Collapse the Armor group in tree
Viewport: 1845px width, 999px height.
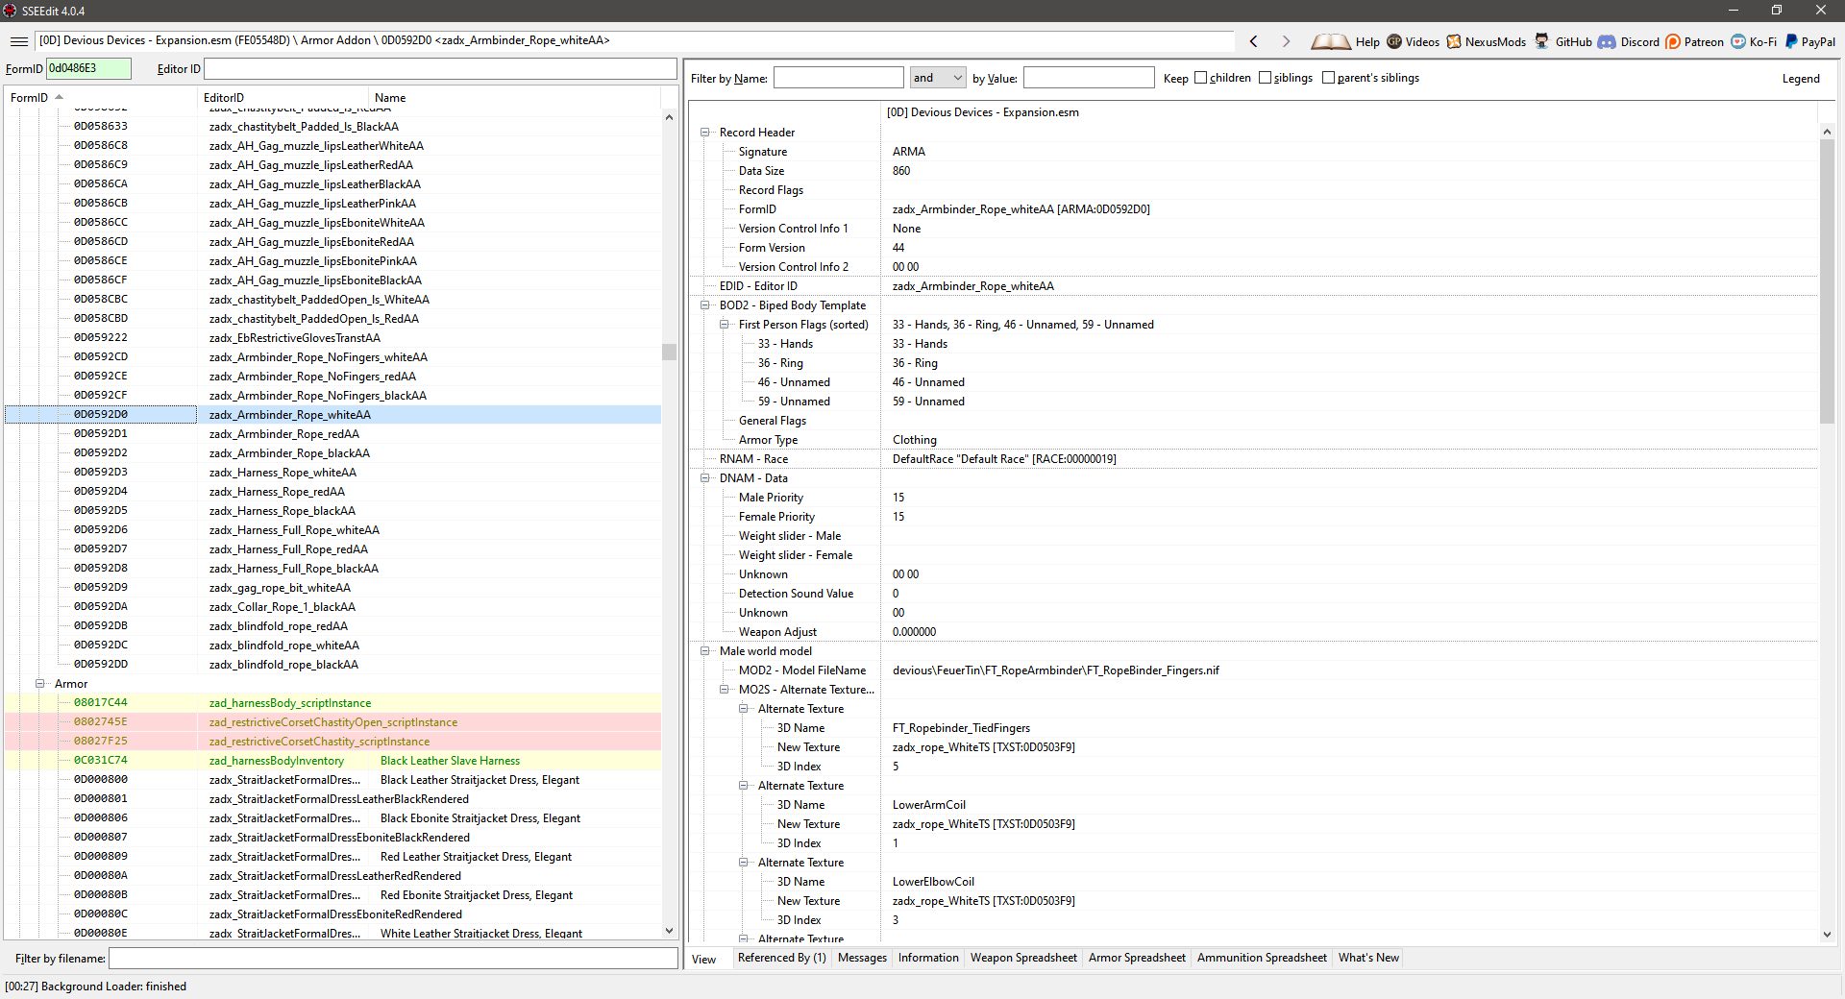click(x=40, y=684)
